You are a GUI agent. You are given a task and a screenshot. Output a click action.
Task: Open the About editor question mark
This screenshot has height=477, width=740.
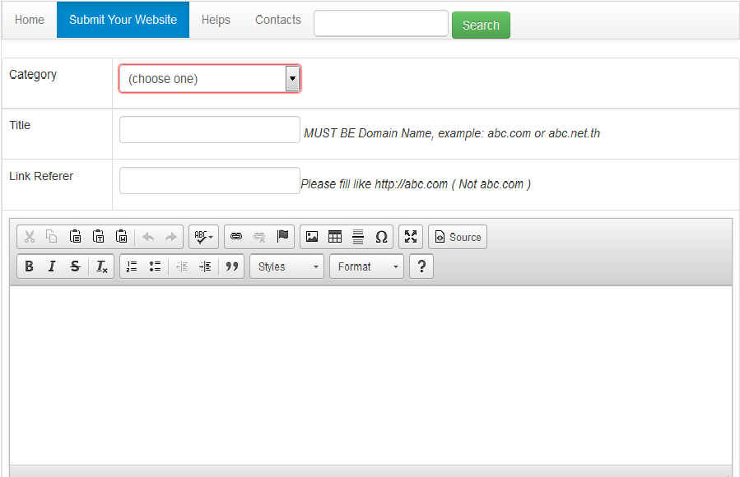point(421,266)
